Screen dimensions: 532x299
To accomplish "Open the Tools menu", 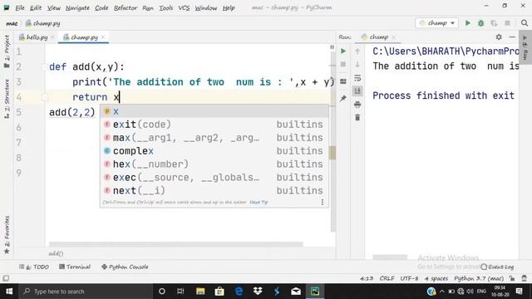I will click(166, 7).
